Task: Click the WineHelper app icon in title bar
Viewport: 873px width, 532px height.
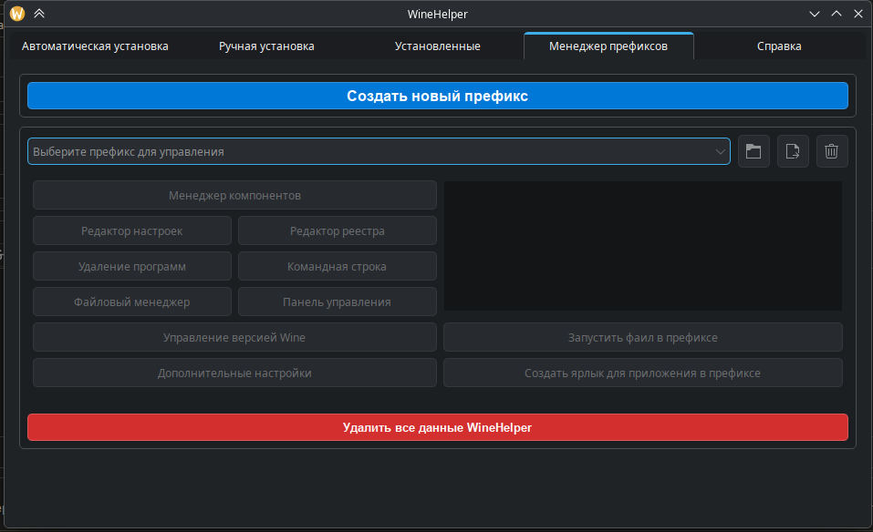Action: 16,14
